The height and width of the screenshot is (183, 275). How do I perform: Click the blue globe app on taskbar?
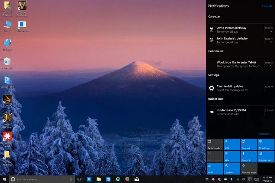[x=89, y=179]
